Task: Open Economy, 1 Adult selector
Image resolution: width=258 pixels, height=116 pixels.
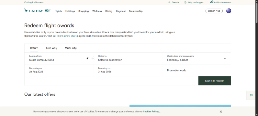Action: click(196, 58)
